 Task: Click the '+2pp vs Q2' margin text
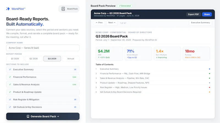pos(132,57)
